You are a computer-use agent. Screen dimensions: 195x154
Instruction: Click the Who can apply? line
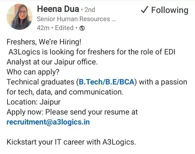point(33,72)
